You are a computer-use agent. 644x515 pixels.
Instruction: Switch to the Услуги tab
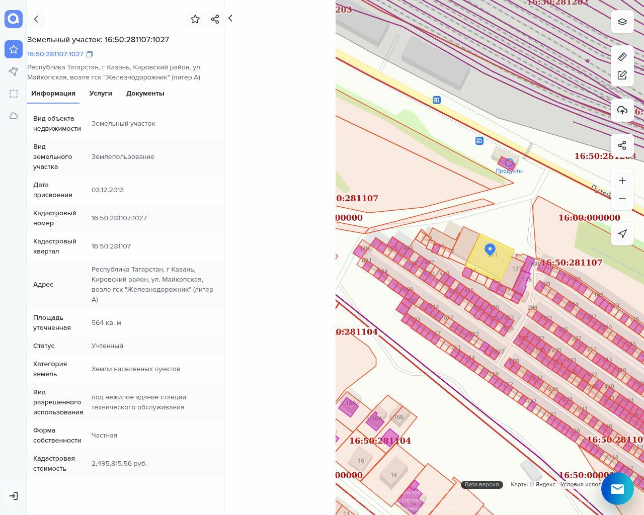pyautogui.click(x=101, y=94)
